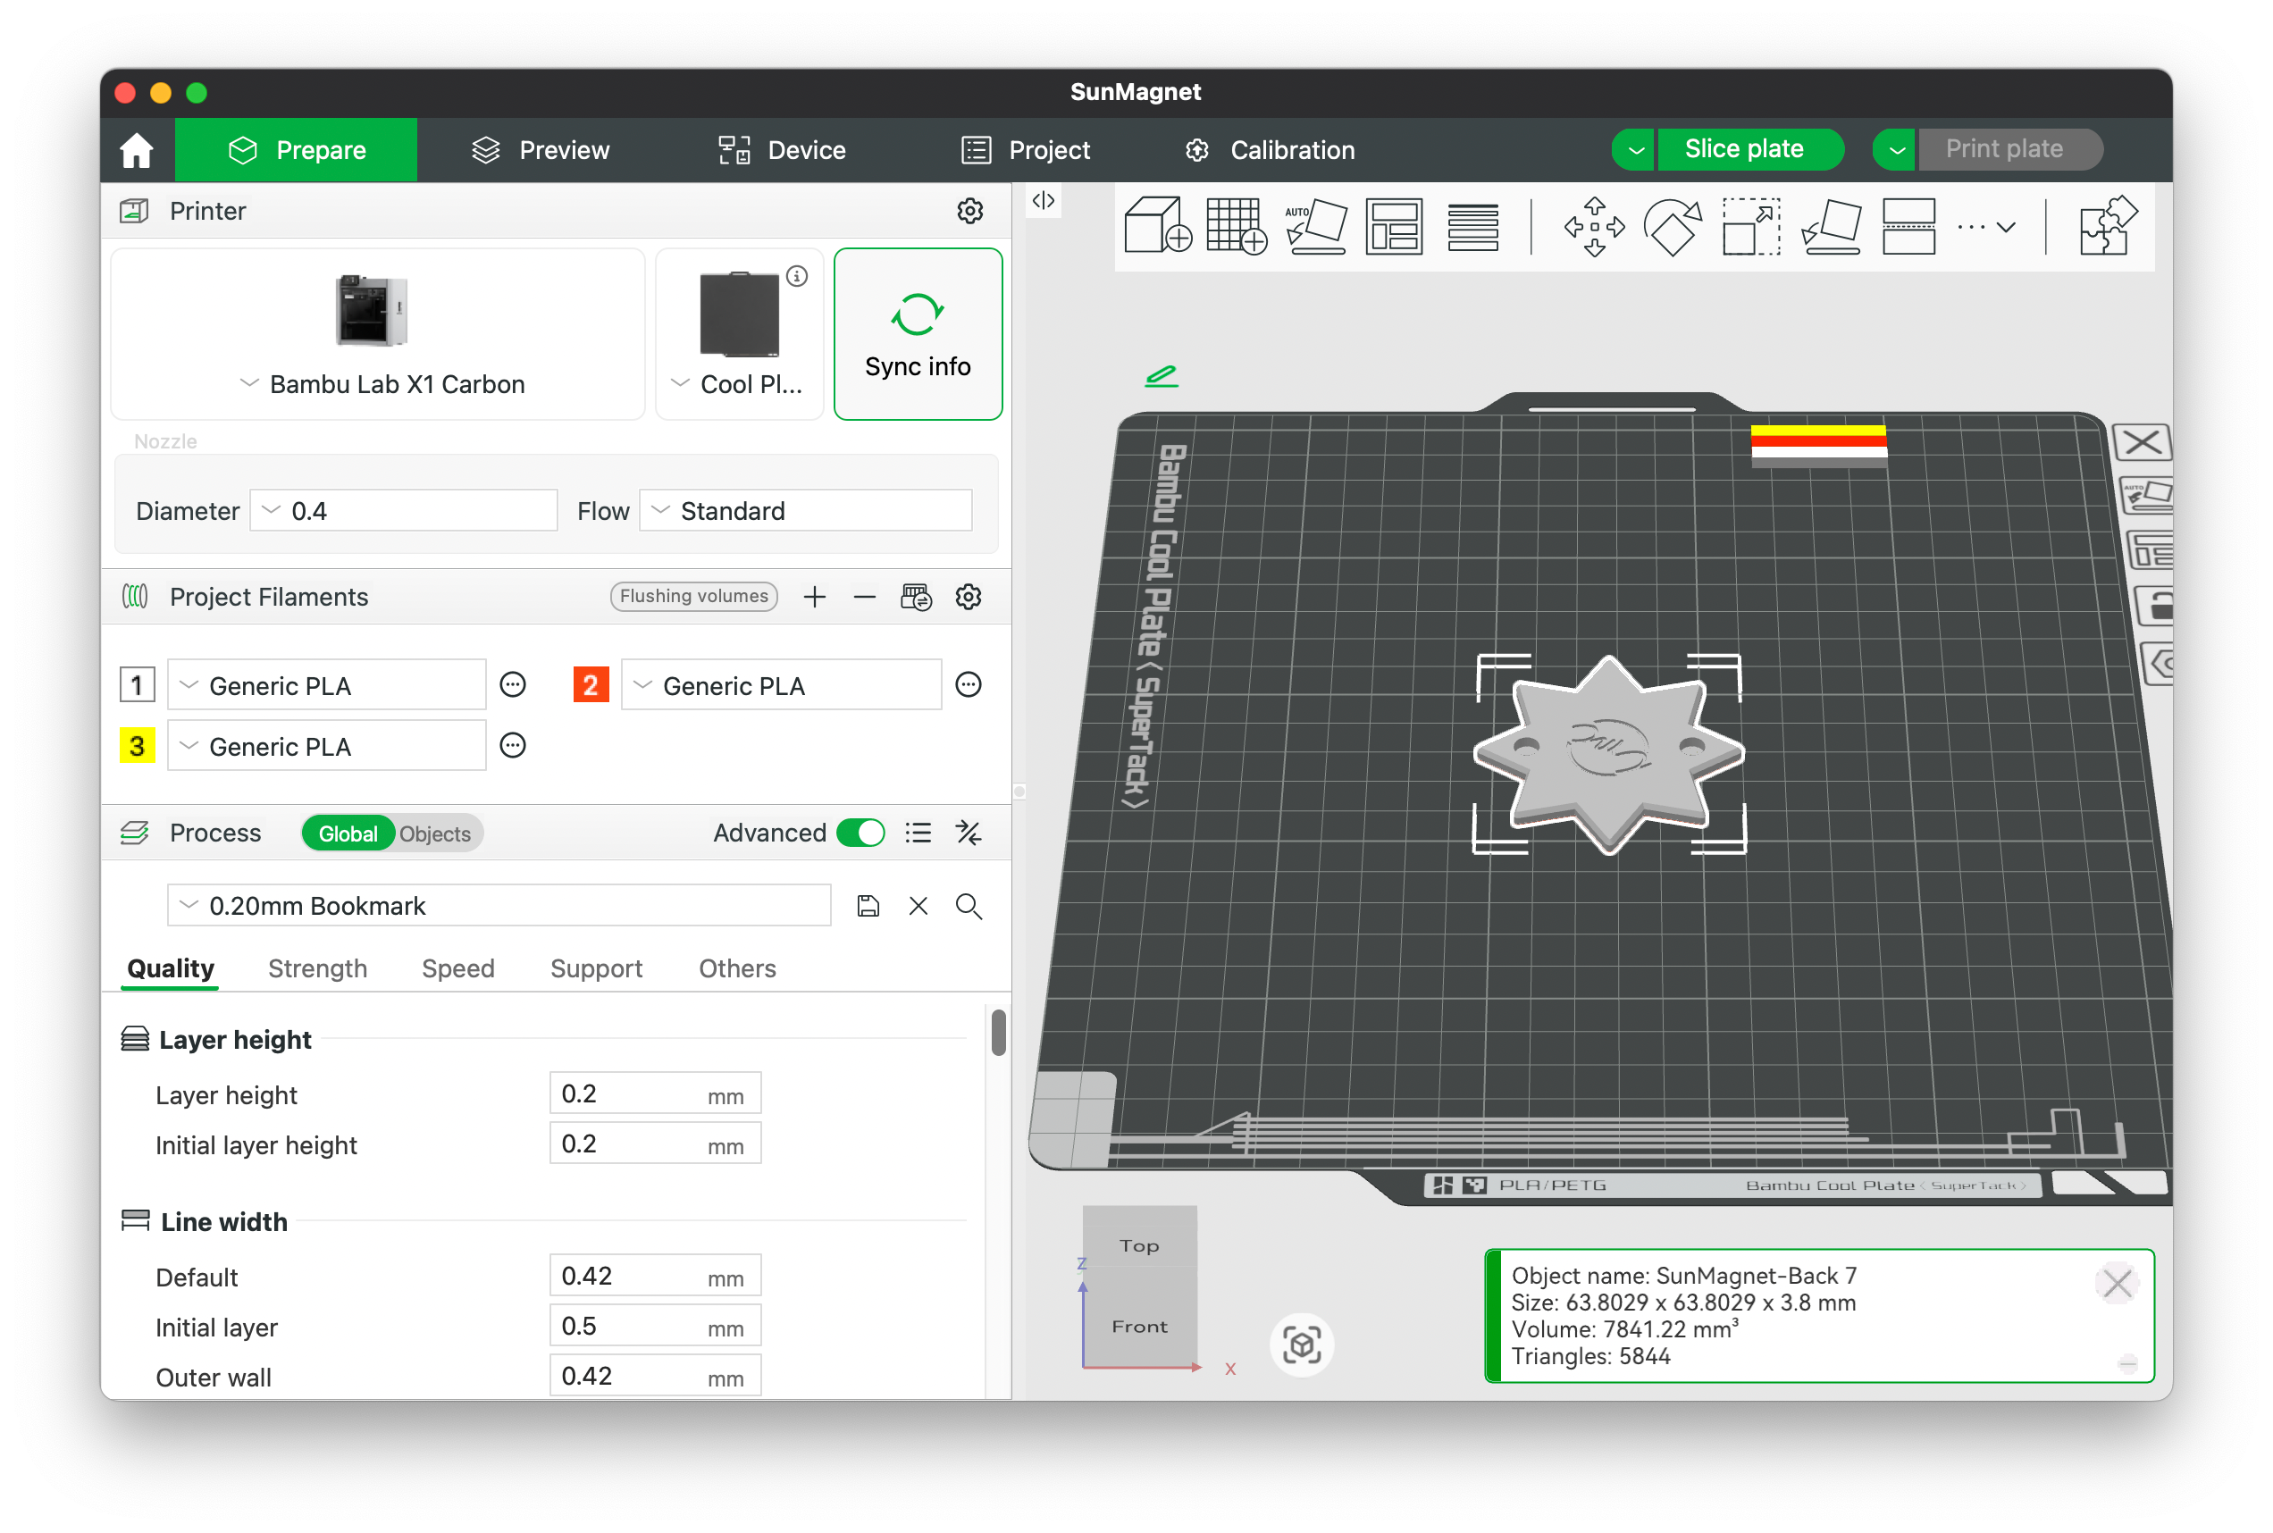Toggle the Advanced settings switch
The width and height of the screenshot is (2273, 1533).
pos(861,832)
